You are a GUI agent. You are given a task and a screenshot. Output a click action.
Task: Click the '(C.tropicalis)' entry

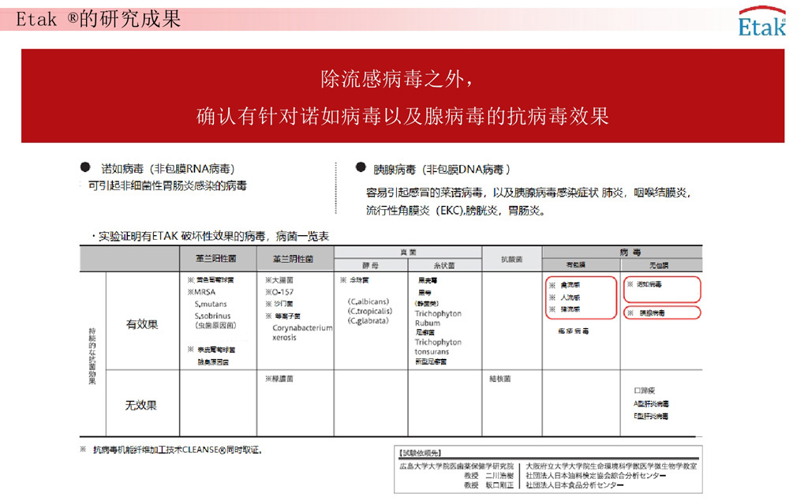pos(369,311)
